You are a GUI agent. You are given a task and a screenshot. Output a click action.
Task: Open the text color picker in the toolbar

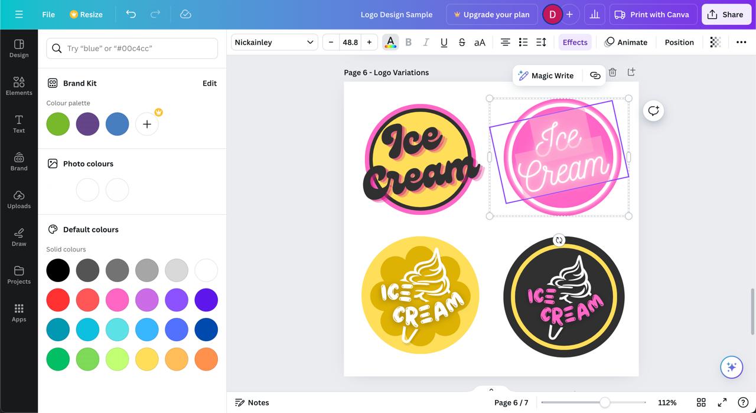coord(390,42)
